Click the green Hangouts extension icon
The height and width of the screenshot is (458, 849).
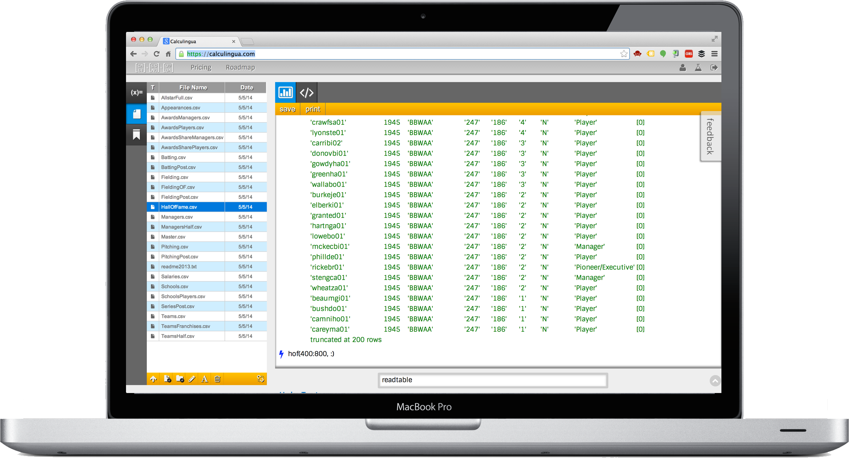663,54
